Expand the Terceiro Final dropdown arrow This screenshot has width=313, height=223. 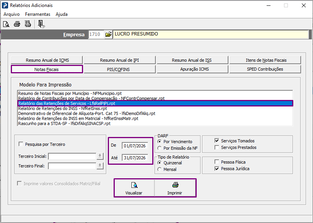pyautogui.click(x=100, y=166)
